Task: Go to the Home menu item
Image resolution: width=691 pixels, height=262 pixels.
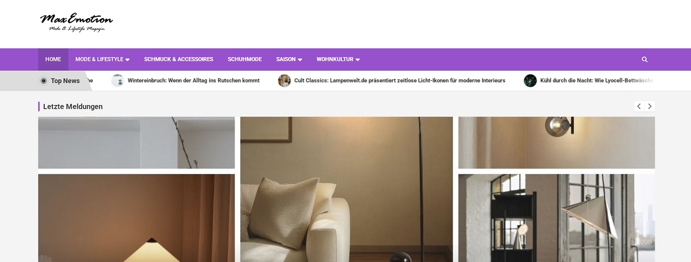Action: 53,59
